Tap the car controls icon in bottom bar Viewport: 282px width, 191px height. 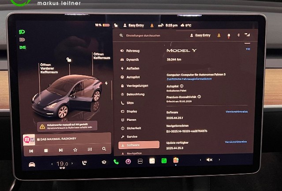click(x=32, y=165)
